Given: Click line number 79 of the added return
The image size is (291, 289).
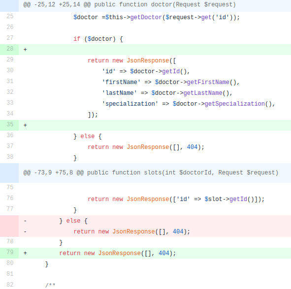Looking at the screenshot, I should [10, 252].
